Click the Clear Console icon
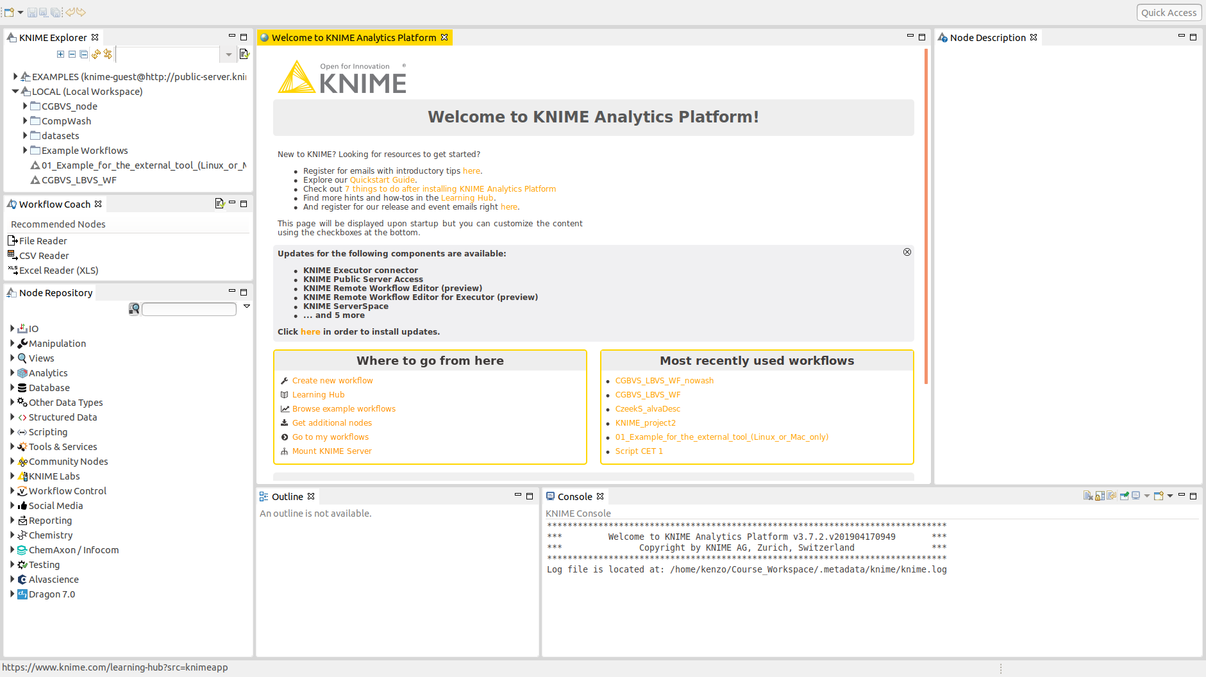 point(1087,496)
